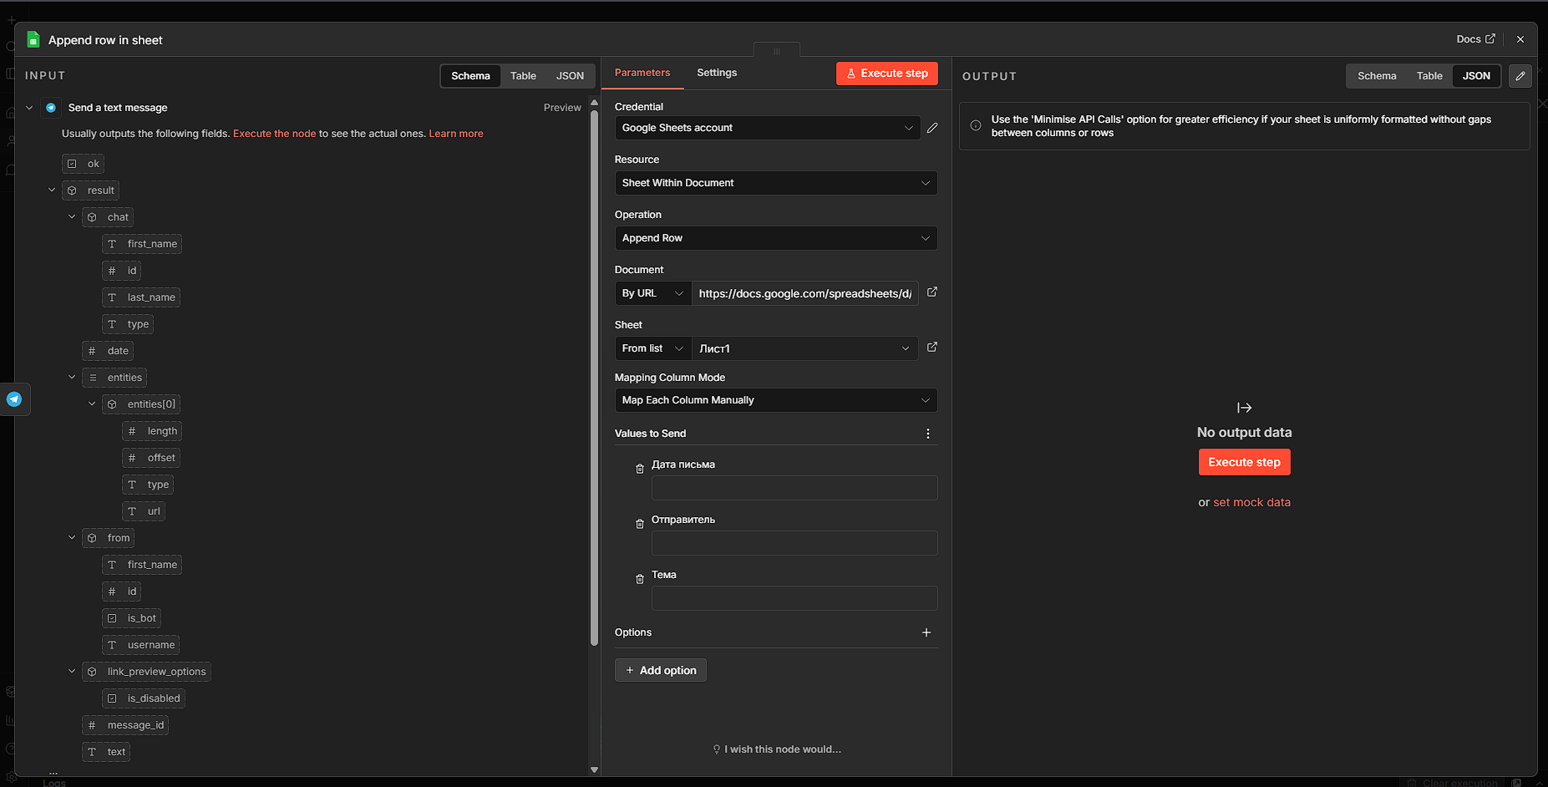Delete the Отправитель field with trash icon
1548x787 pixels.
[640, 524]
